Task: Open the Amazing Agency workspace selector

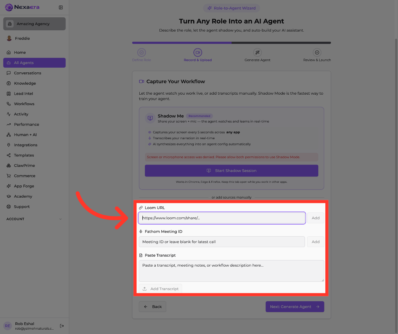Action: coord(34,24)
